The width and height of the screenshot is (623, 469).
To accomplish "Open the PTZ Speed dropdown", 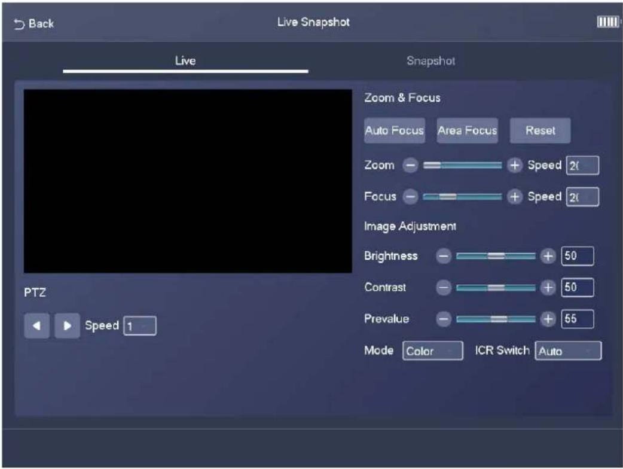I will [140, 326].
